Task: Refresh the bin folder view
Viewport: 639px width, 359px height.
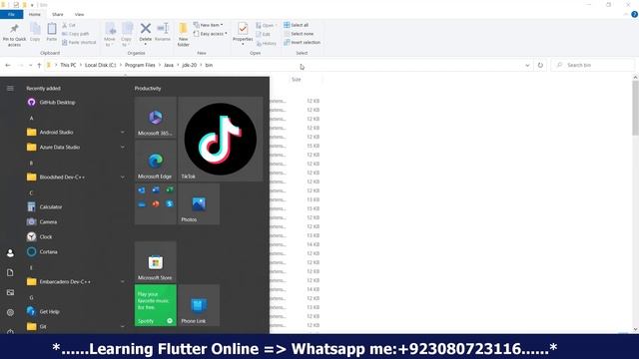Action: (x=540, y=65)
